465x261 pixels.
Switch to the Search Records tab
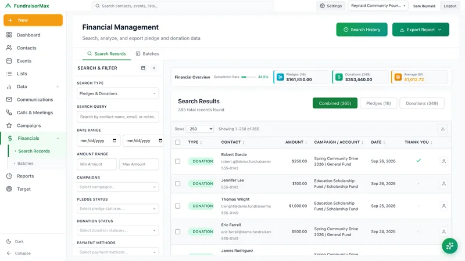click(x=106, y=54)
